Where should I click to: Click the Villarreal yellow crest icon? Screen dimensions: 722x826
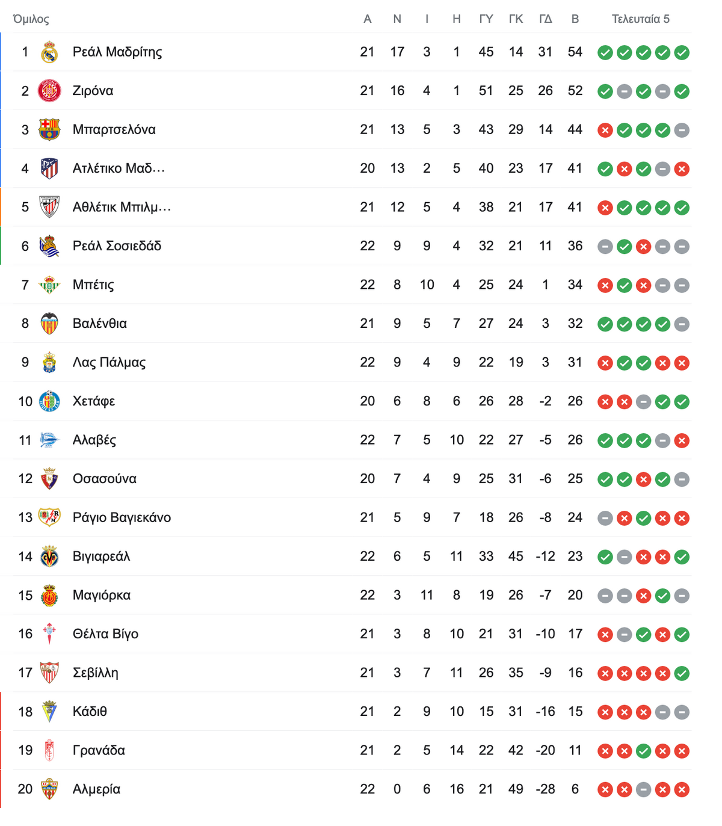(49, 556)
